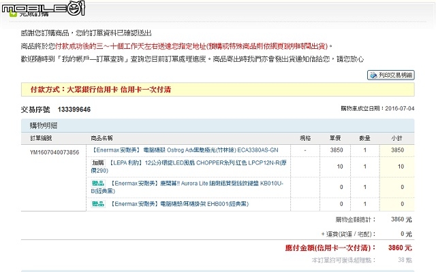Click the printer icon in print button
This screenshot has width=436, height=272.
point(373,75)
